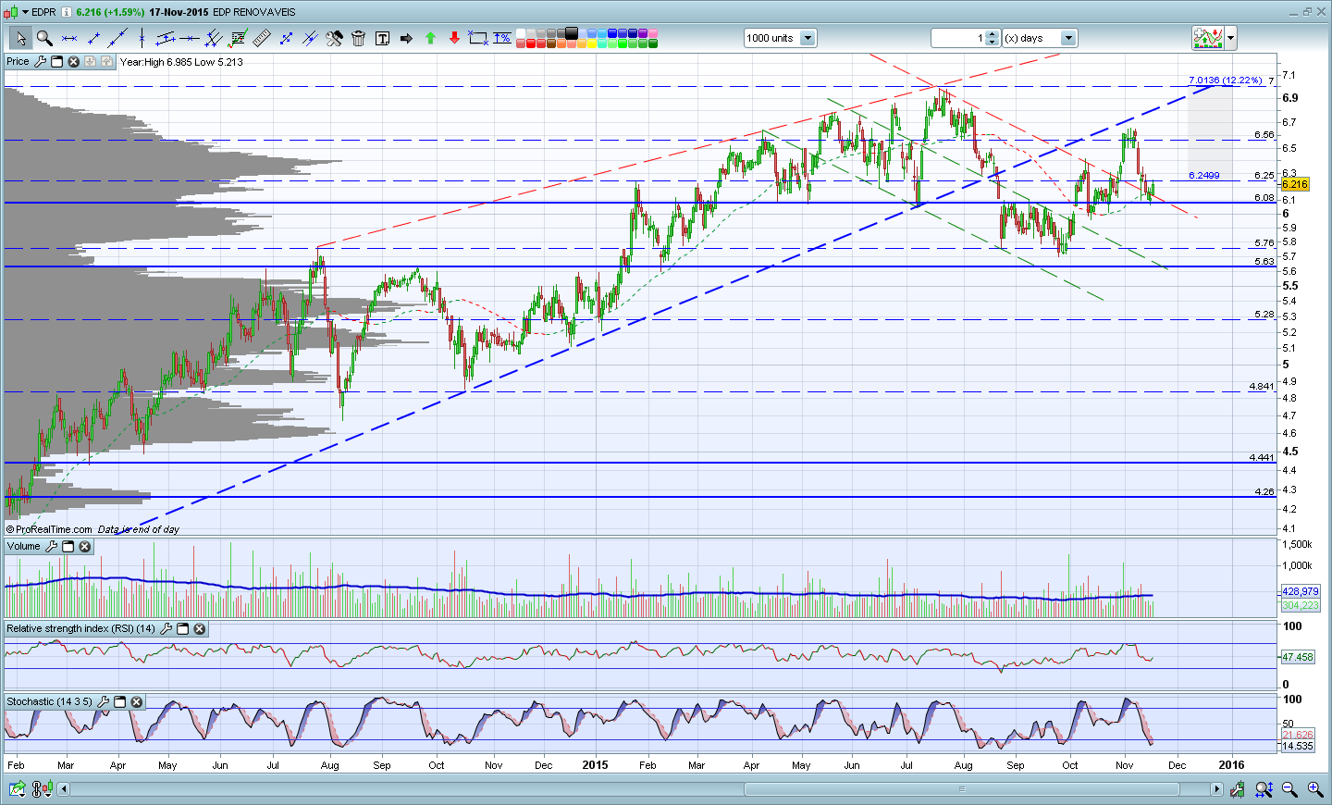Pick the vertical line drawing tool

[142, 38]
